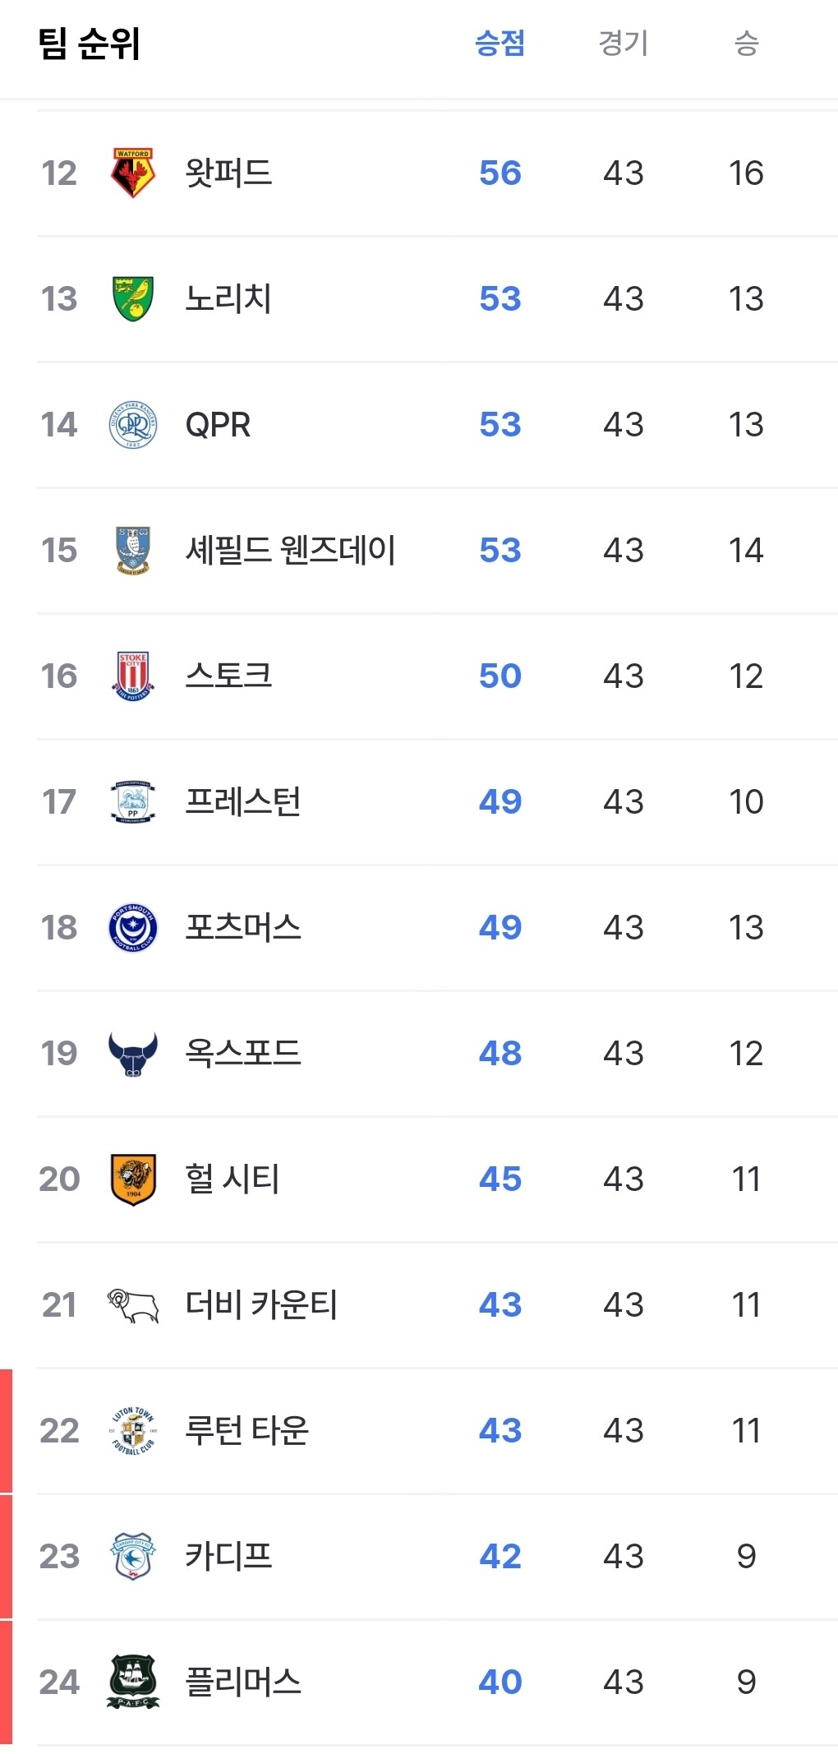Screen dimensions: 838x1754
Task: Open the QPR club badge
Action: pyautogui.click(x=133, y=424)
